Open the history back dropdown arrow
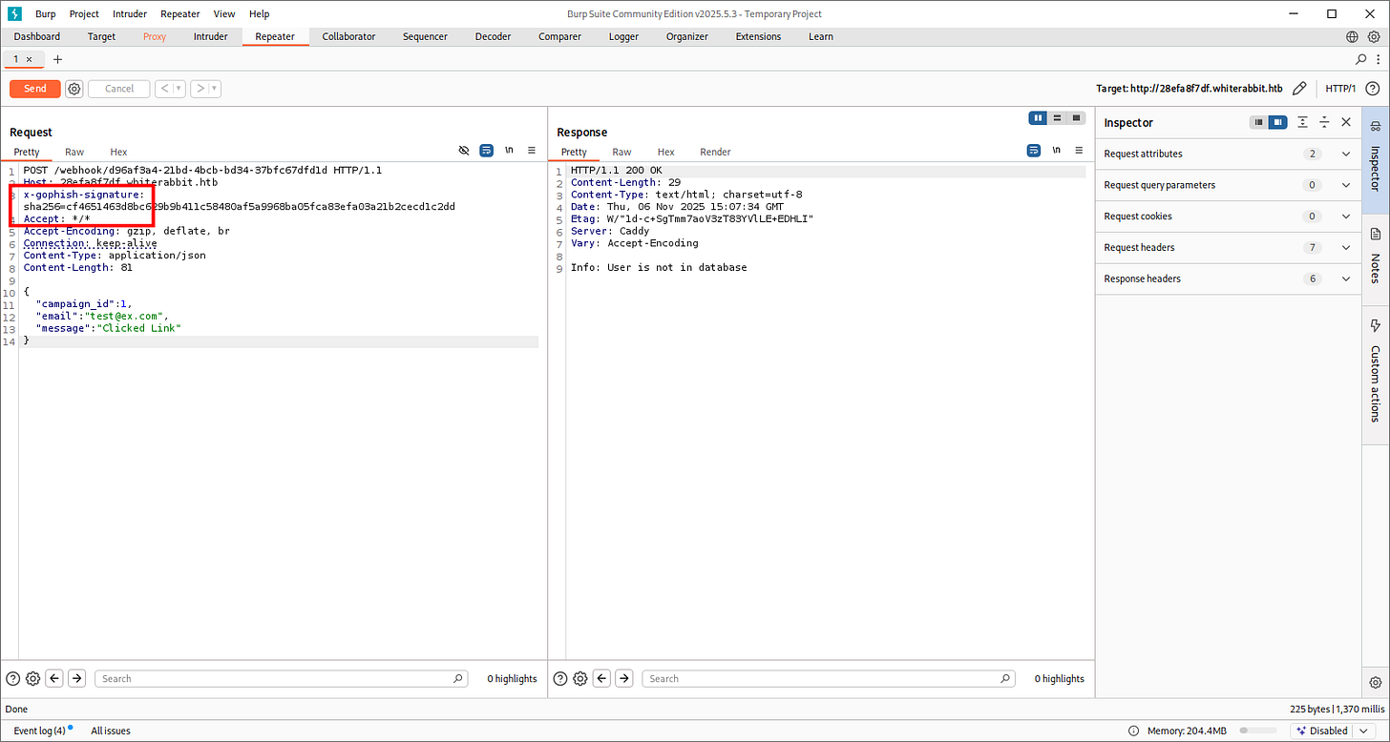The width and height of the screenshot is (1390, 742). click(179, 89)
